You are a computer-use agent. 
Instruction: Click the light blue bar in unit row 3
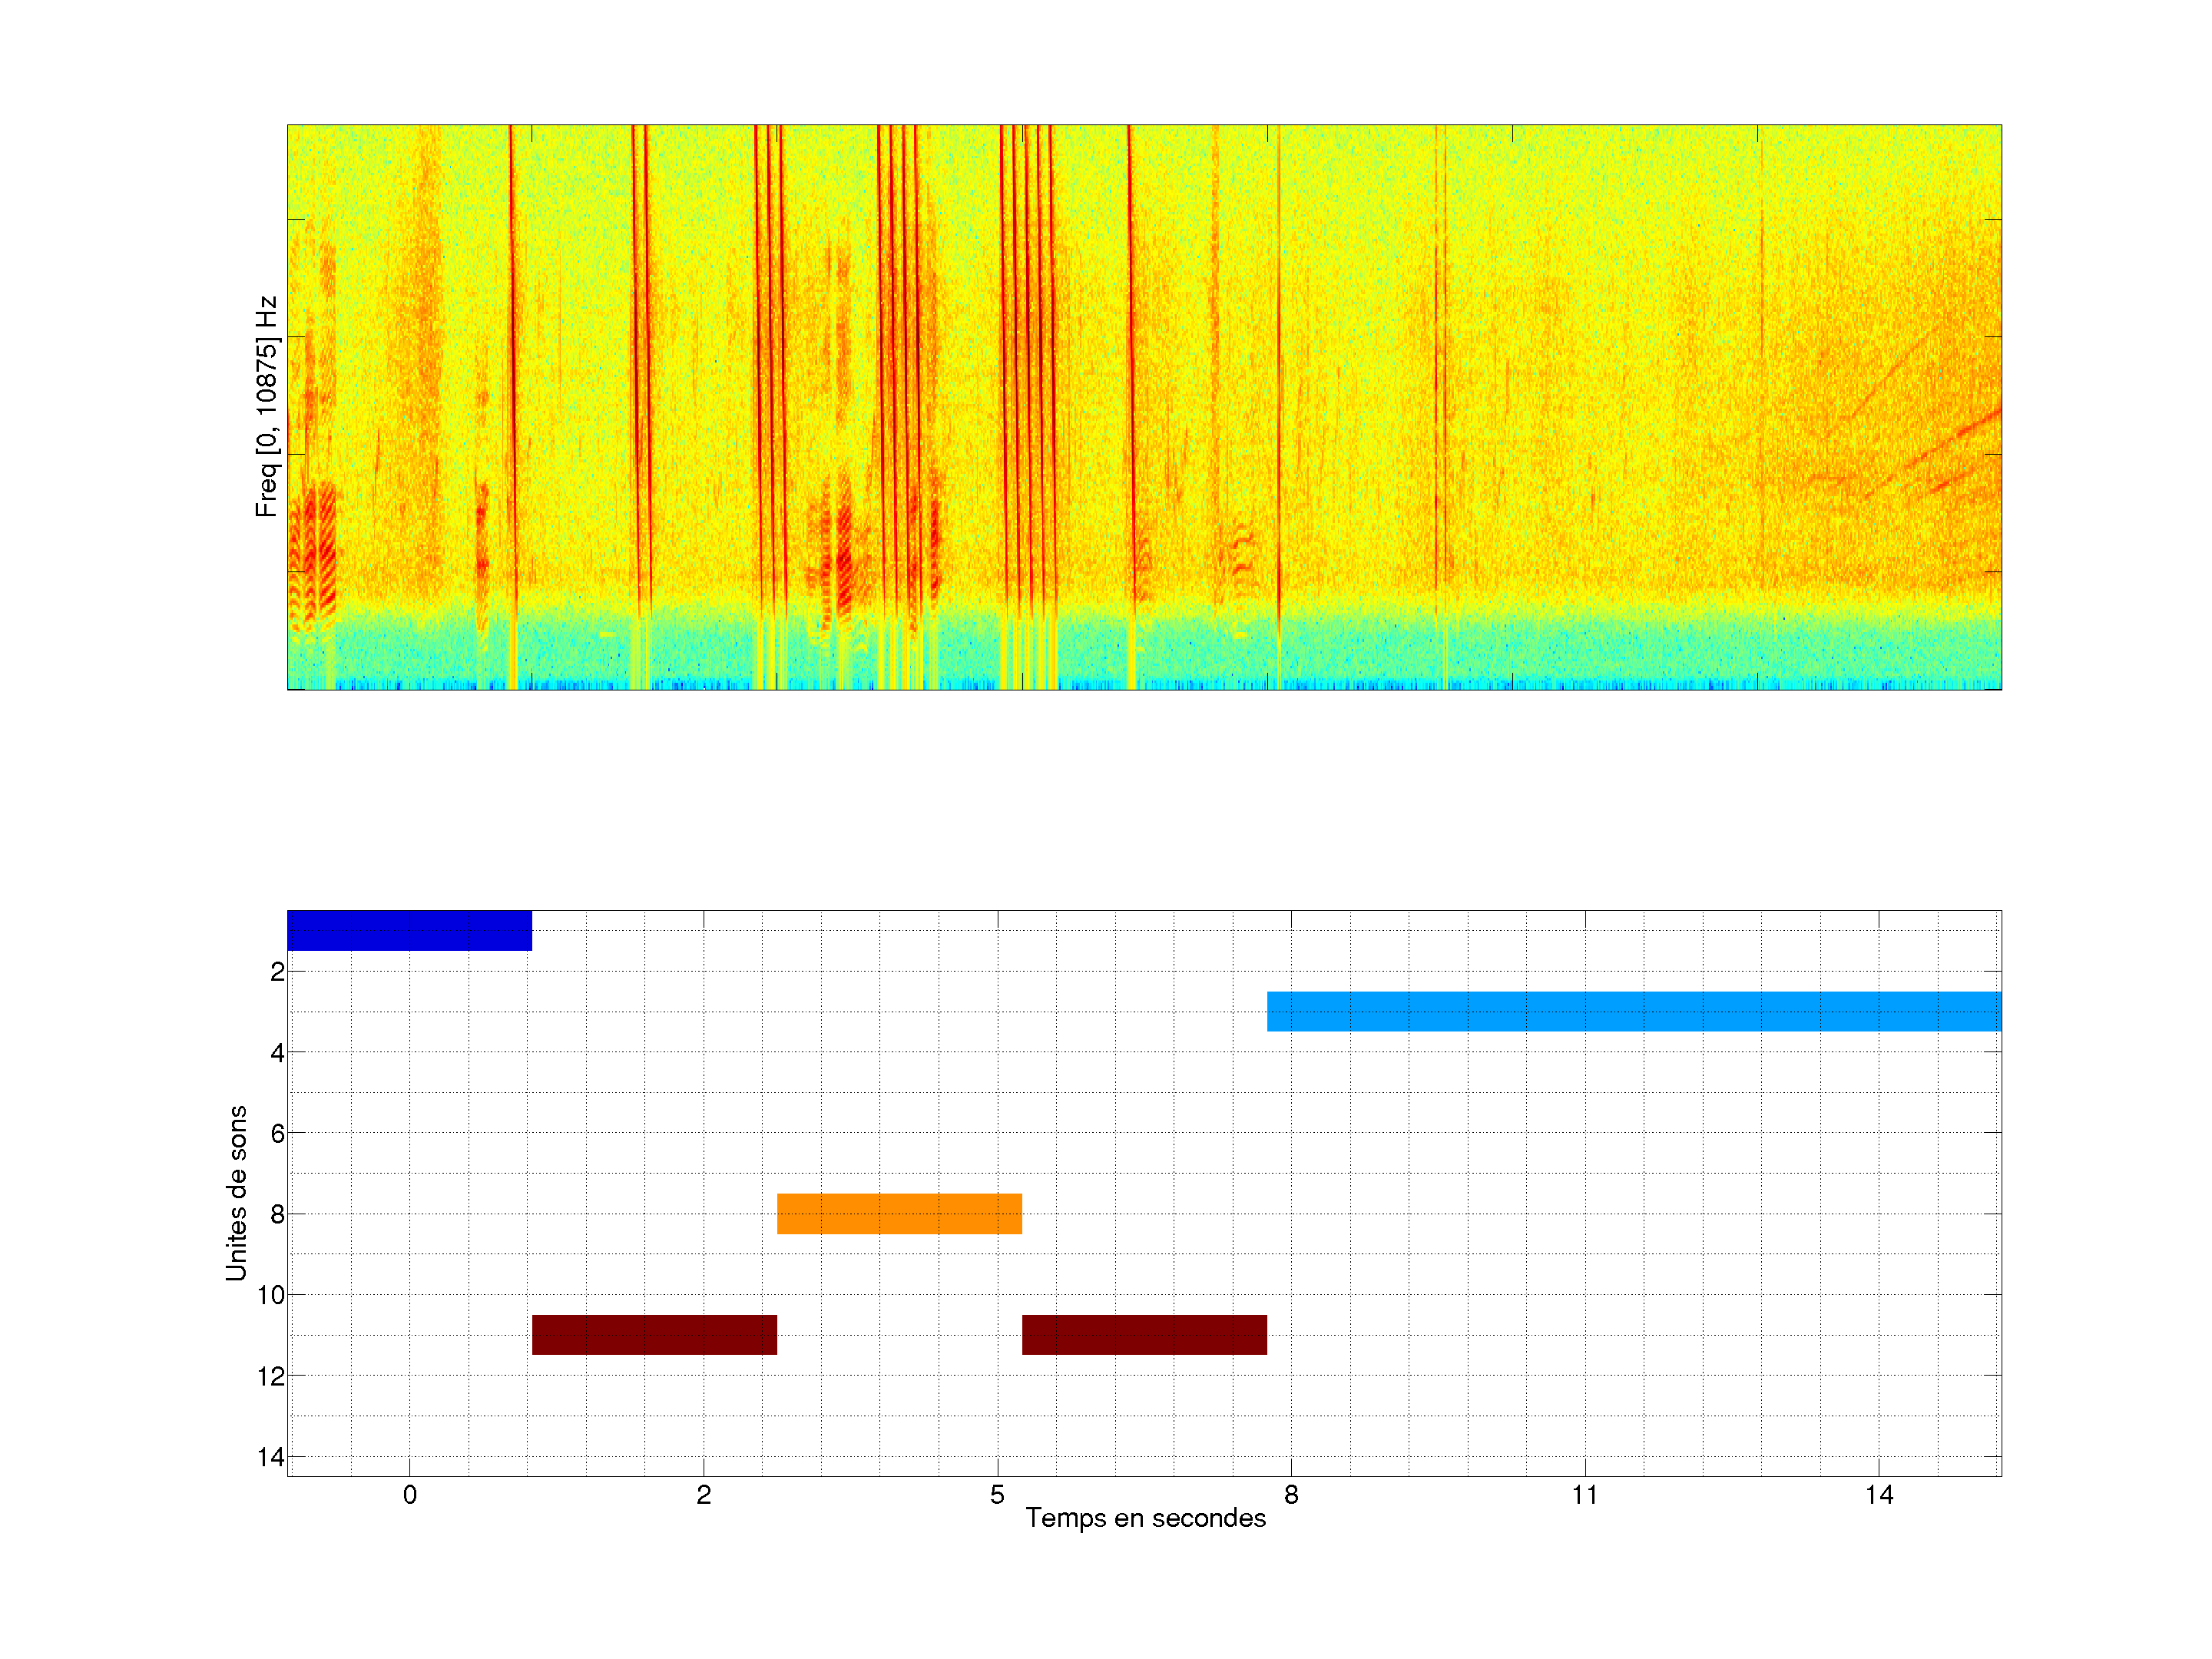click(1633, 1011)
